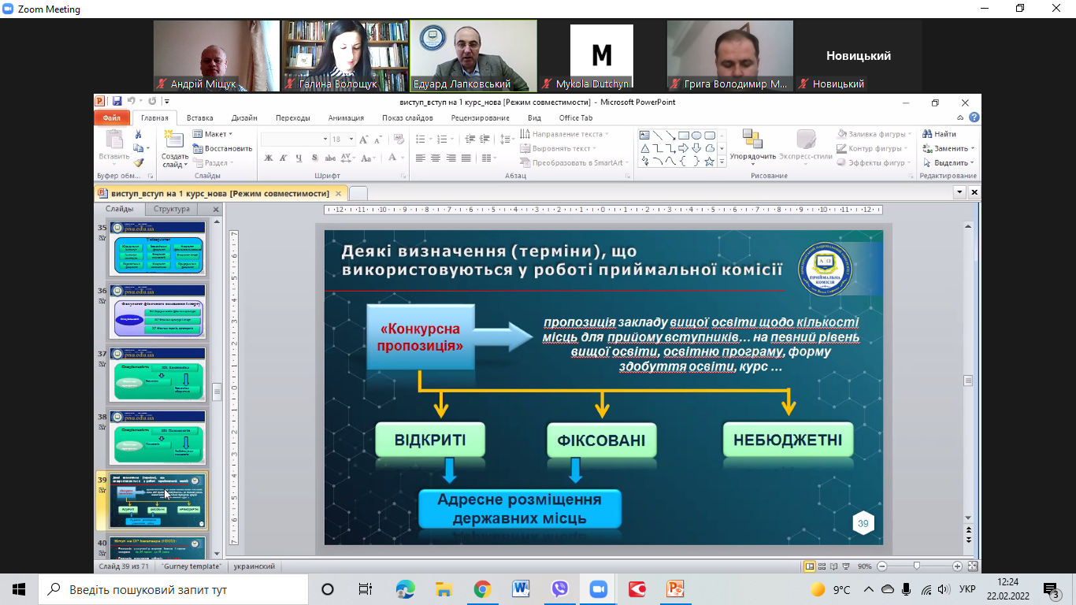Click the Arrange (Упорядочить) icon
Image resolution: width=1076 pixels, height=605 pixels.
[x=752, y=140]
